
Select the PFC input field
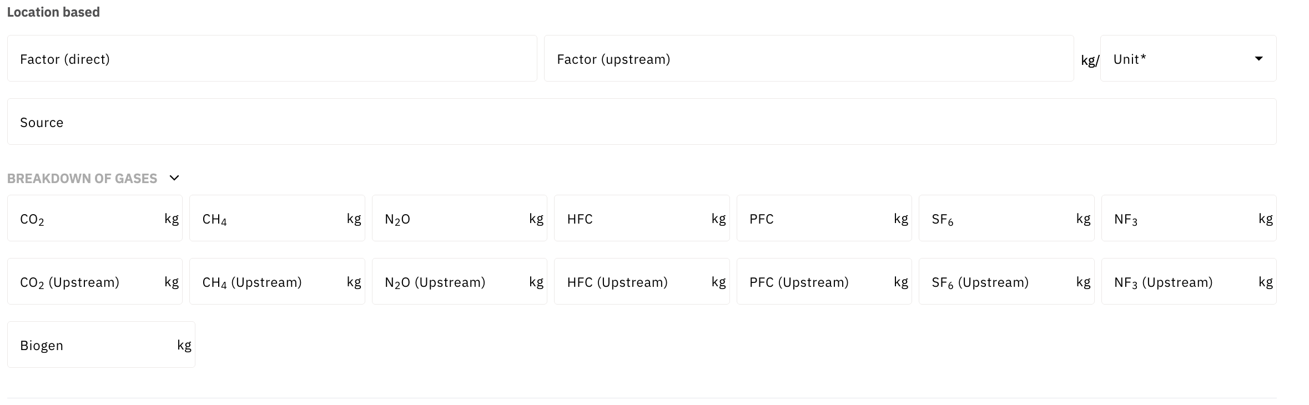click(818, 219)
